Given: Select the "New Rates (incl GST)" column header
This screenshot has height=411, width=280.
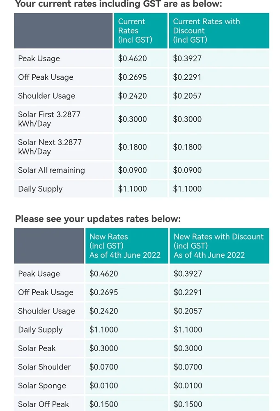Looking at the screenshot, I should click(125, 246).
